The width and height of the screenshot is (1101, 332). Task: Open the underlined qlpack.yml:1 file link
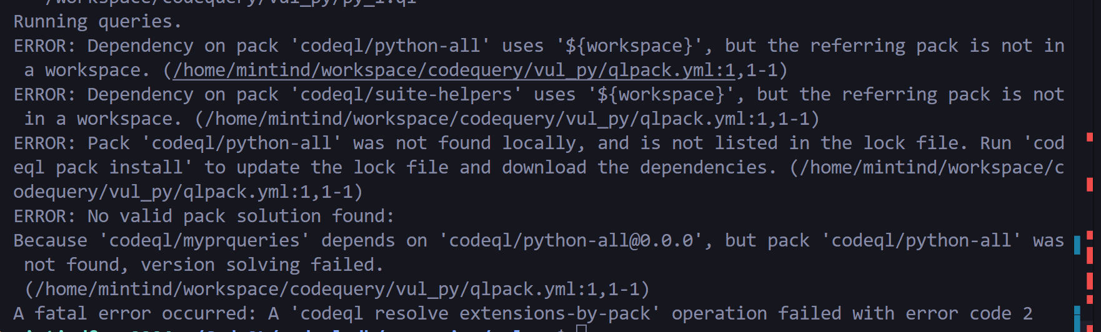point(454,70)
